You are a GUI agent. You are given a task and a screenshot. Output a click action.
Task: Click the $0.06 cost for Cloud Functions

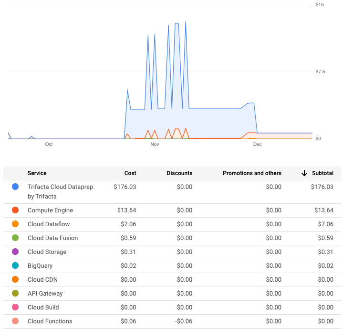pos(128,321)
